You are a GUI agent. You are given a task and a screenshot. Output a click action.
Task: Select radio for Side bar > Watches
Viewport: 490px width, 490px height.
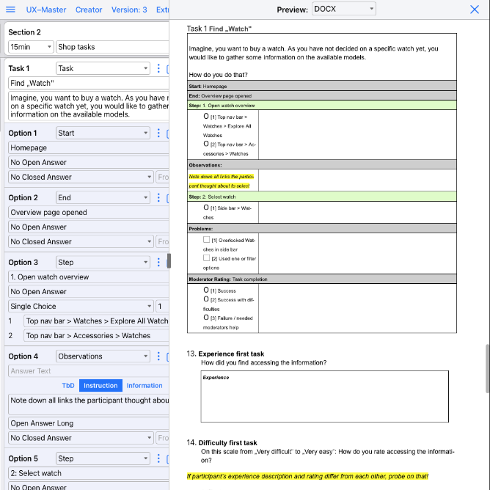[x=206, y=207]
